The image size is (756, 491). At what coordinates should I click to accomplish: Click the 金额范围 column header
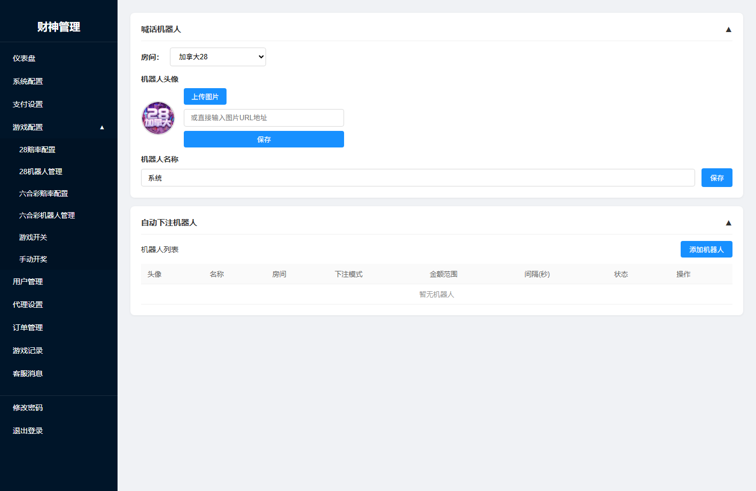click(x=444, y=274)
